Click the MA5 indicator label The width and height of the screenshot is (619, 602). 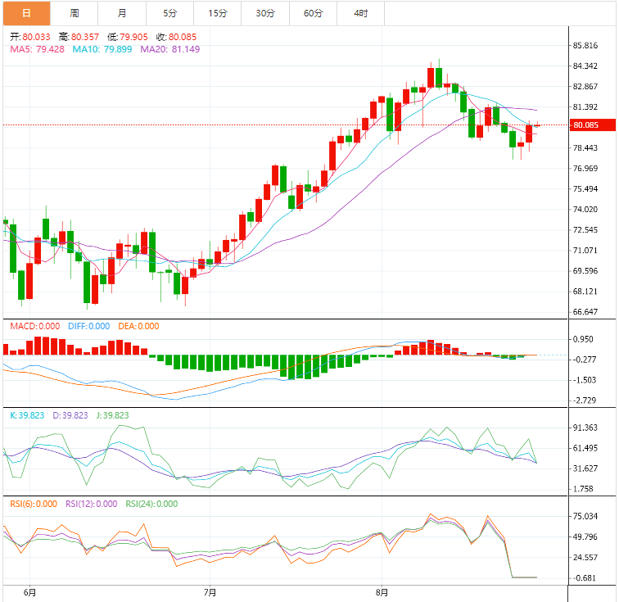37,49
